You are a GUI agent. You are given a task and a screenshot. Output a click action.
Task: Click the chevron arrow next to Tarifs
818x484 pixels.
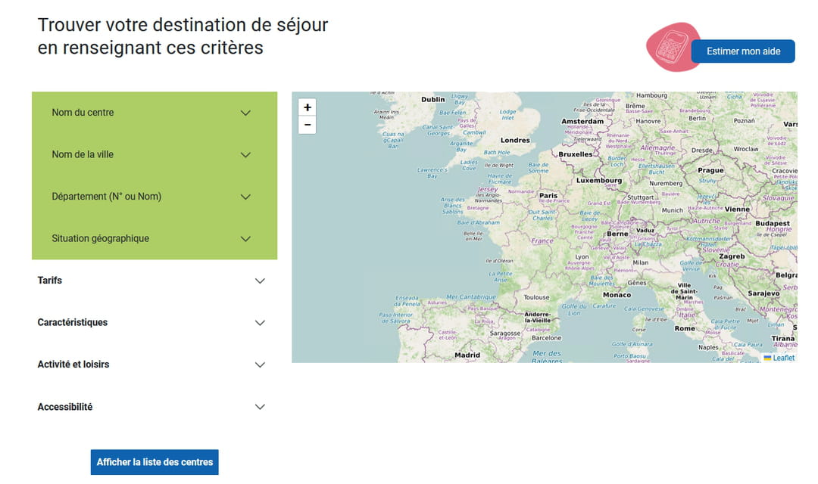click(260, 281)
